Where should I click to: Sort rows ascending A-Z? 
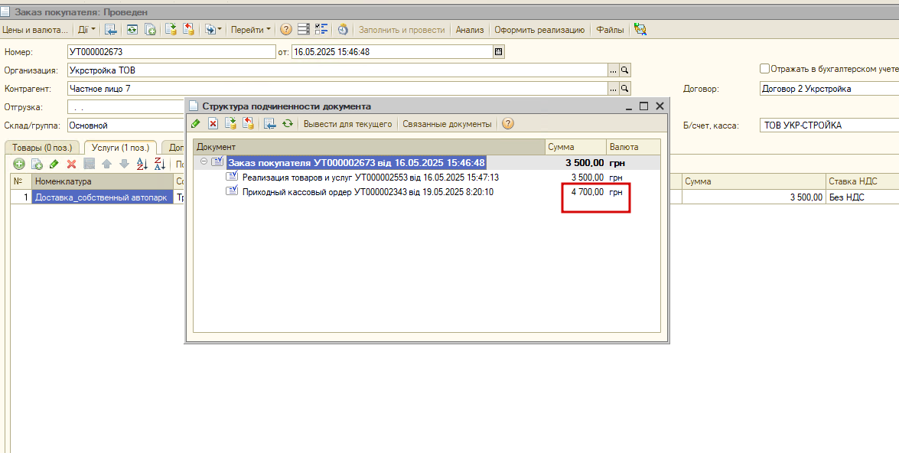pos(142,164)
